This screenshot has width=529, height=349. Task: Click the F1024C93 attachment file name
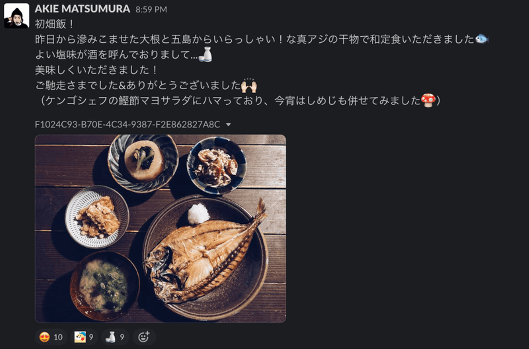[x=127, y=125]
